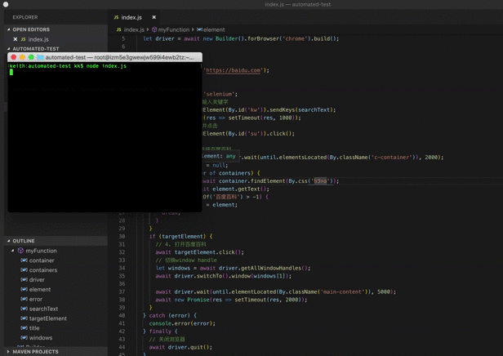This screenshot has height=356, width=503.
Task: Close the index.js editor tab
Action: click(x=154, y=17)
